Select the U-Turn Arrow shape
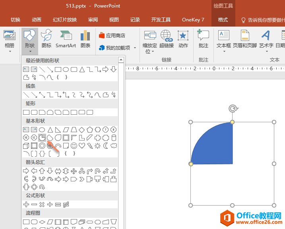The width and height of the screenshot is (285, 229). pos(98,171)
